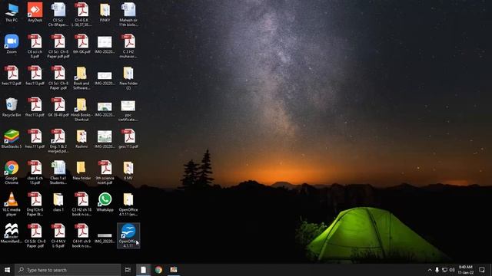
Task: Open the PINKY folder
Action: coord(105,12)
